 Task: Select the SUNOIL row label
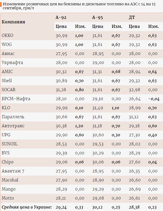tap(10, 144)
